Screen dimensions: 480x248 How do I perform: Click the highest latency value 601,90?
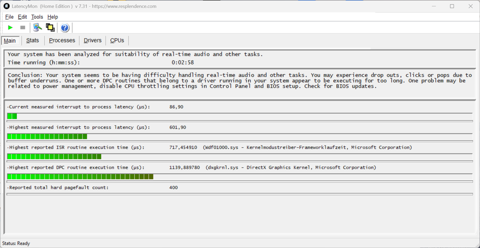(178, 127)
